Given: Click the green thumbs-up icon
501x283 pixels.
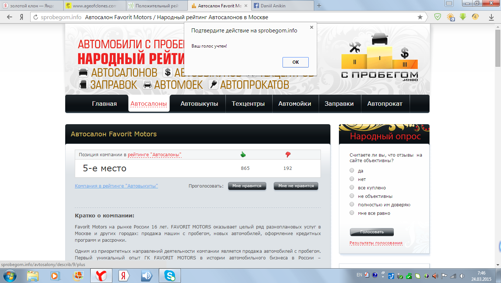Looking at the screenshot, I should [x=243, y=155].
